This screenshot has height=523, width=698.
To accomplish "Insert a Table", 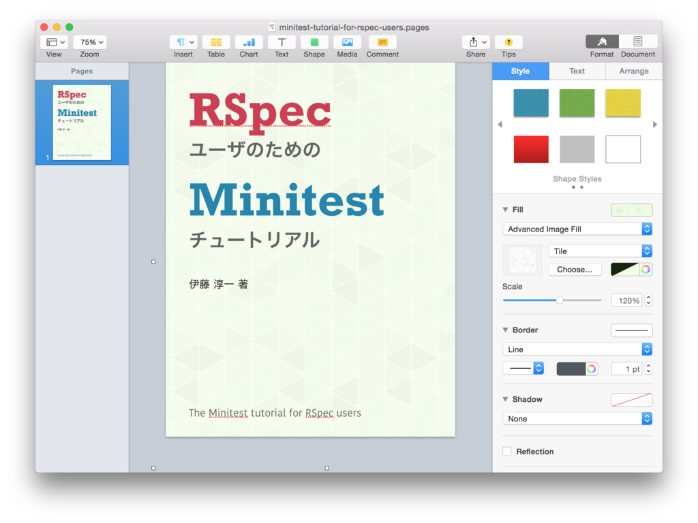I will 216,42.
